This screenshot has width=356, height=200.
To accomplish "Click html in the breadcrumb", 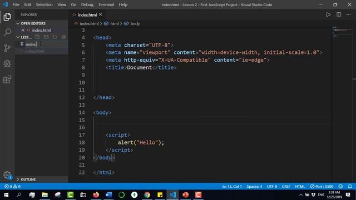I will click(x=115, y=23).
